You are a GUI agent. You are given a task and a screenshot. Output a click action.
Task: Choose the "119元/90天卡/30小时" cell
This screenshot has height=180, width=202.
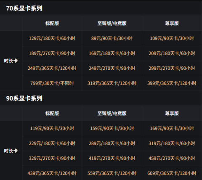point(52,128)
